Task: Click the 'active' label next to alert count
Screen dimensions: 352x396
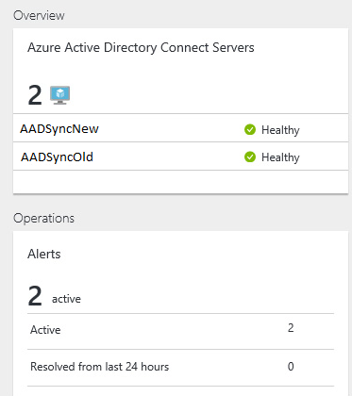Action: (x=66, y=299)
